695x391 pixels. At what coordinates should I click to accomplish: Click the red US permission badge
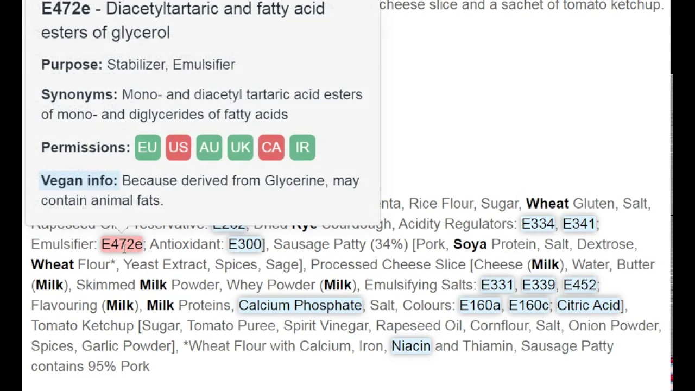pyautogui.click(x=178, y=148)
